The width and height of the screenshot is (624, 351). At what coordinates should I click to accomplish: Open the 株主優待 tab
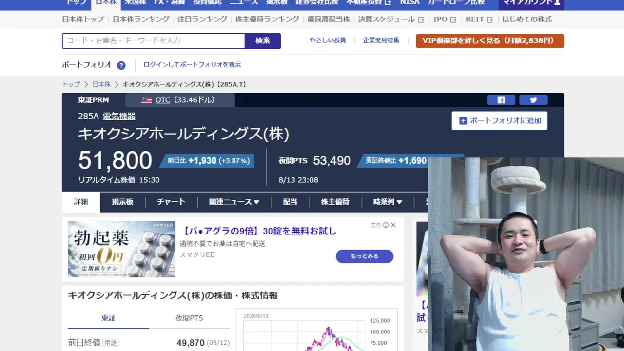click(x=335, y=202)
